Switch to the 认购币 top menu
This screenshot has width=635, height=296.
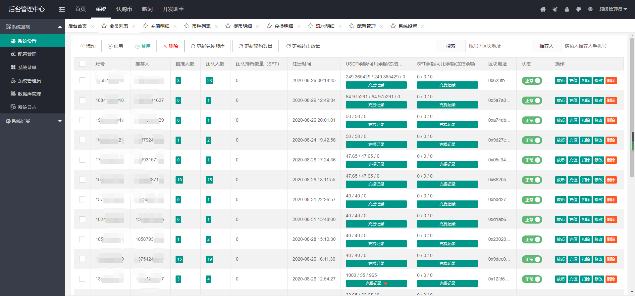[124, 9]
